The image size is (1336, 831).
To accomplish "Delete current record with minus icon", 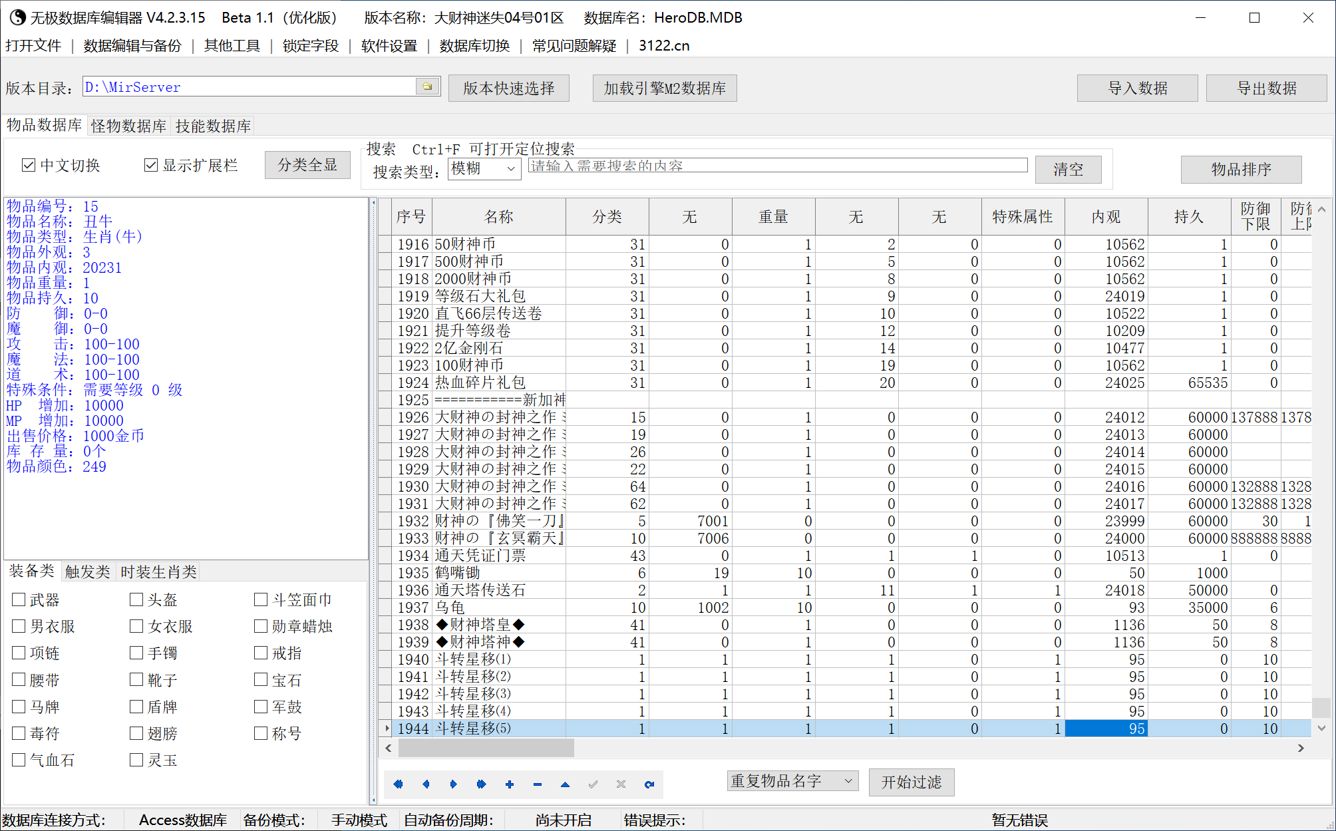I will (x=538, y=784).
